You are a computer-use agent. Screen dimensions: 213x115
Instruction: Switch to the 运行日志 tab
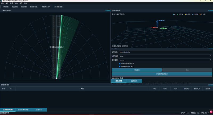(x=39, y=110)
